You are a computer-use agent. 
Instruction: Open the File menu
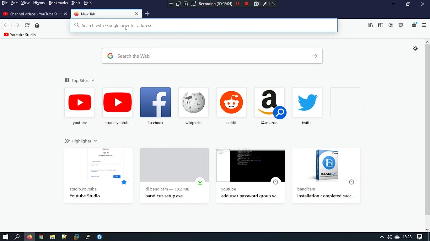(x=5, y=3)
